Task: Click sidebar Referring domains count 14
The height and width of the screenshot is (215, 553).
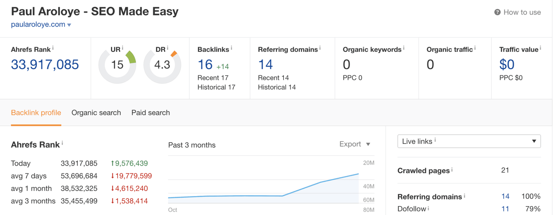Action: (x=505, y=196)
